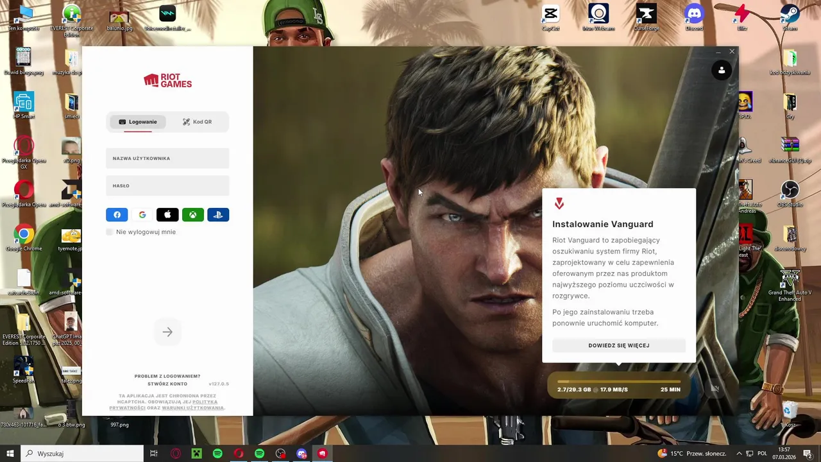The width and height of the screenshot is (821, 462).
Task: Open the notification center icon
Action: (x=808, y=454)
